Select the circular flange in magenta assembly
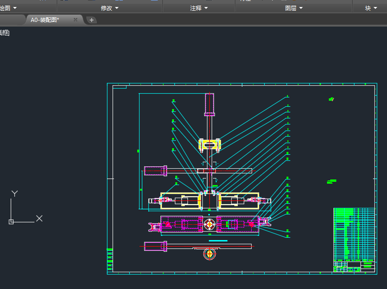 point(210,224)
